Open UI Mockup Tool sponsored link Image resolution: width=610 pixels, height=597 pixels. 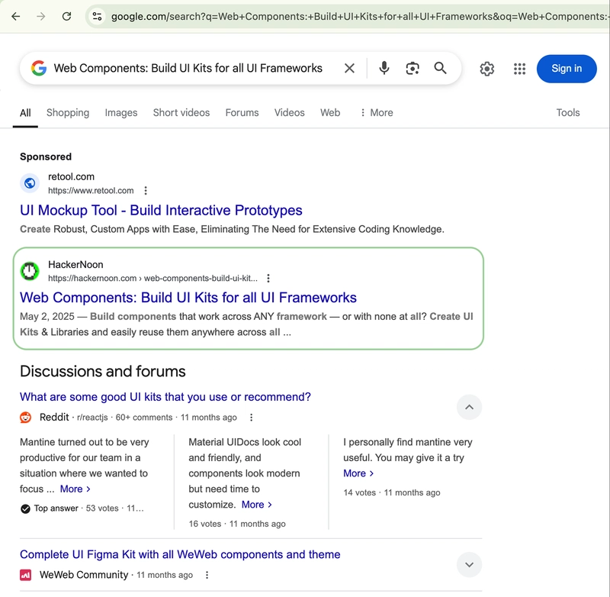click(161, 210)
